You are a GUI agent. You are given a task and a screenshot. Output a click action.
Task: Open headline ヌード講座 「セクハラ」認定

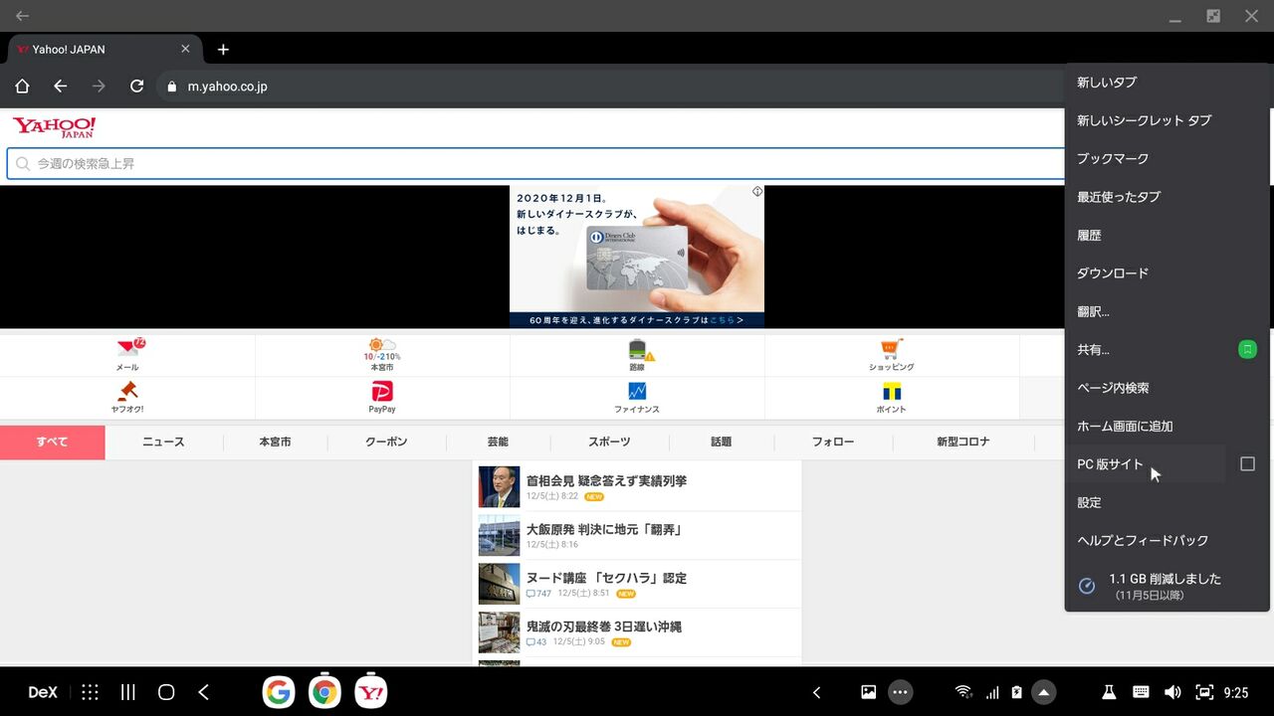click(606, 578)
